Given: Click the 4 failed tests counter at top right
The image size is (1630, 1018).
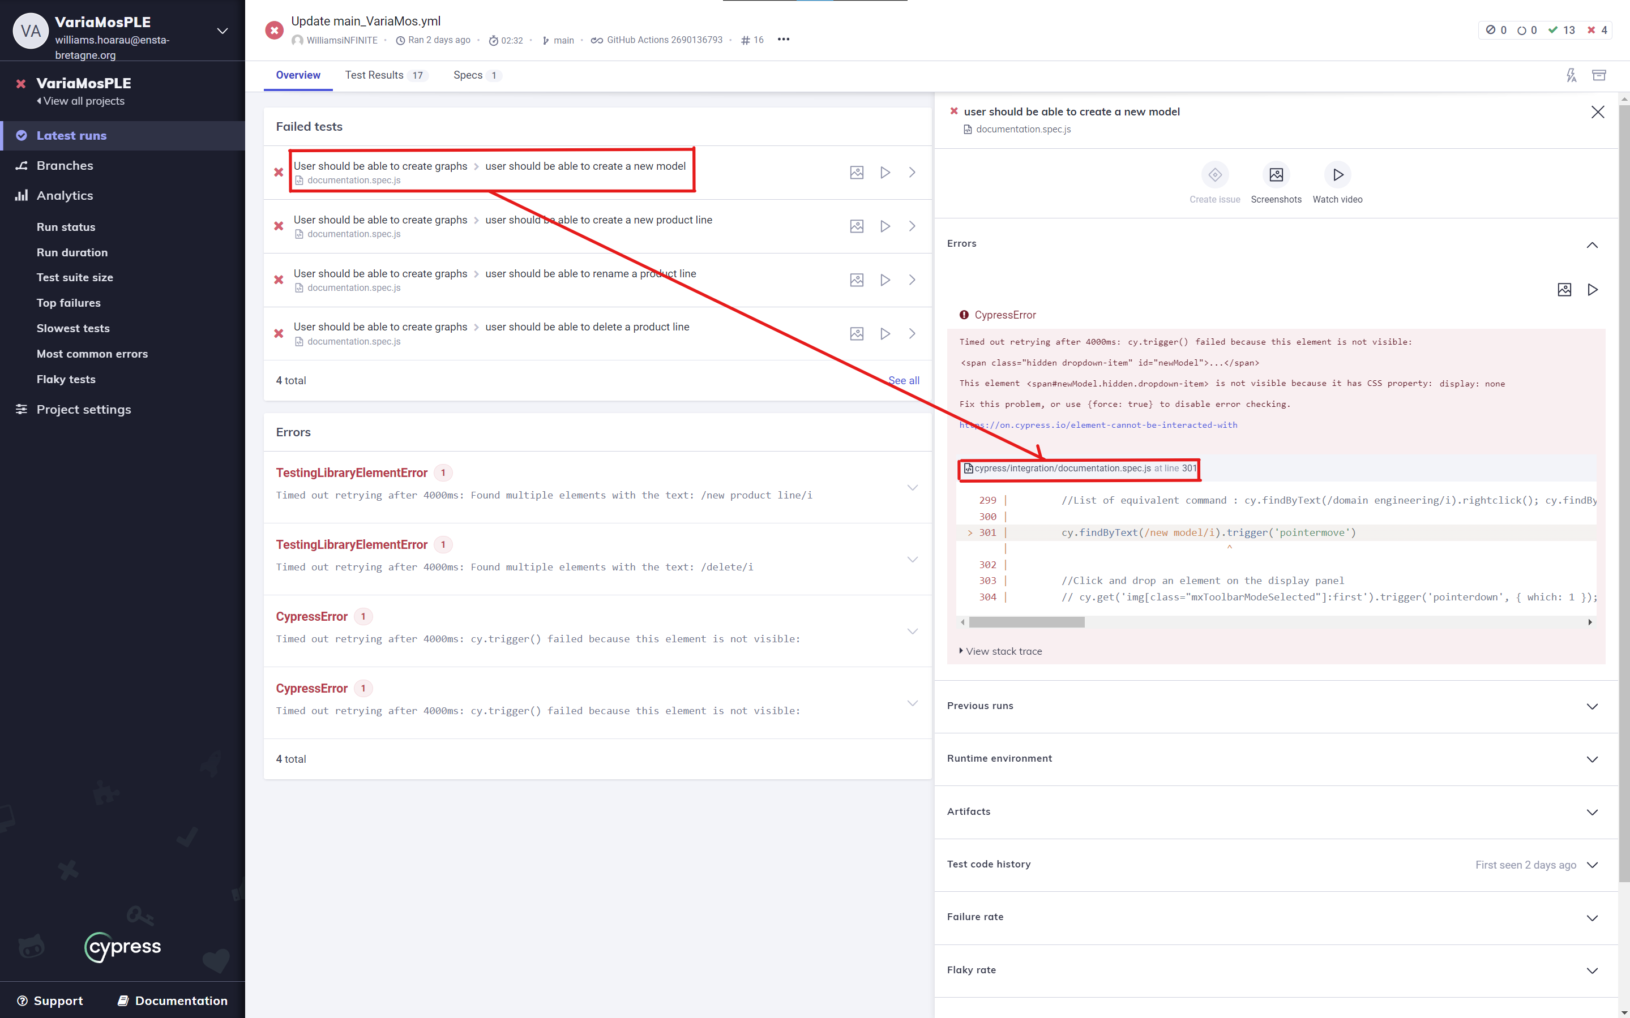Looking at the screenshot, I should [x=1597, y=31].
